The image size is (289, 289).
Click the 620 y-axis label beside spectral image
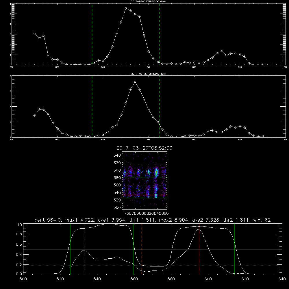[117, 163]
